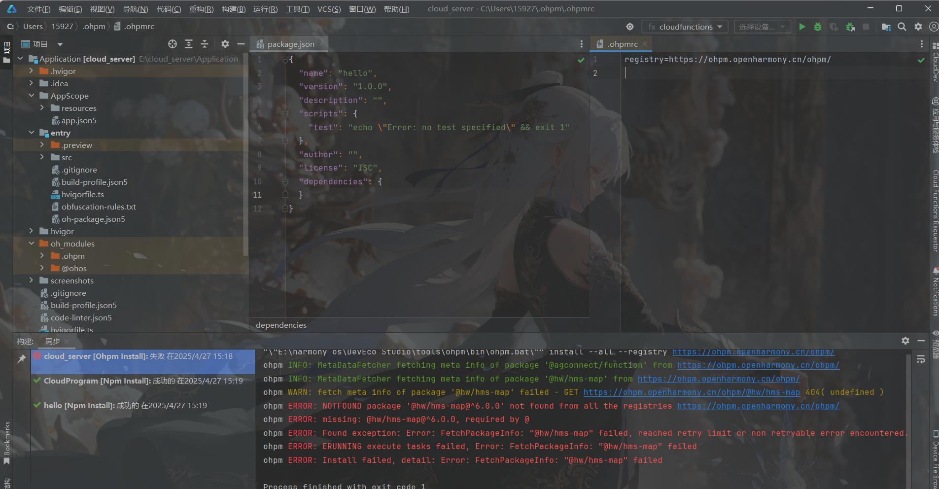Expand the src folder under entry
Image resolution: width=939 pixels, height=489 pixels.
click(42, 157)
